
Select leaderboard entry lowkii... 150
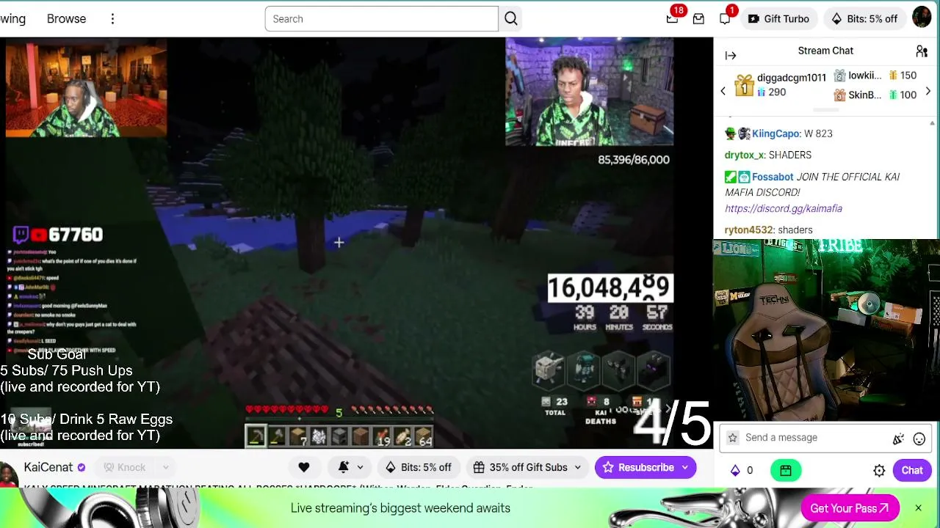(x=875, y=76)
